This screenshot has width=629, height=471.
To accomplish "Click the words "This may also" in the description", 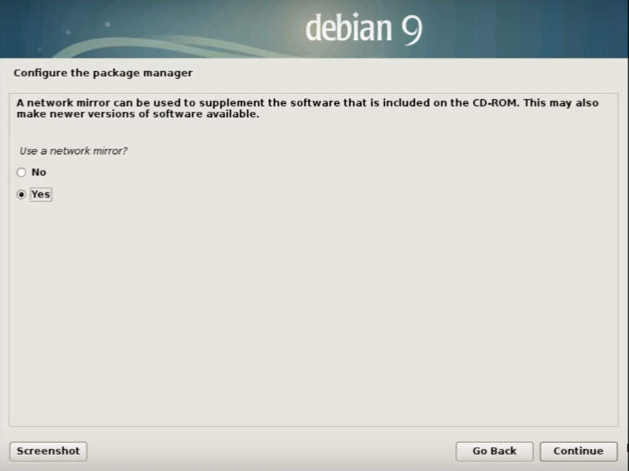I will click(x=561, y=102).
